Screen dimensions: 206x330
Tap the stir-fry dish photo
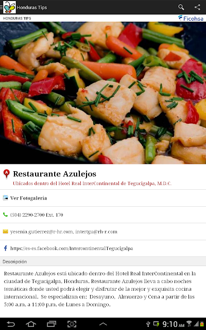(103, 93)
